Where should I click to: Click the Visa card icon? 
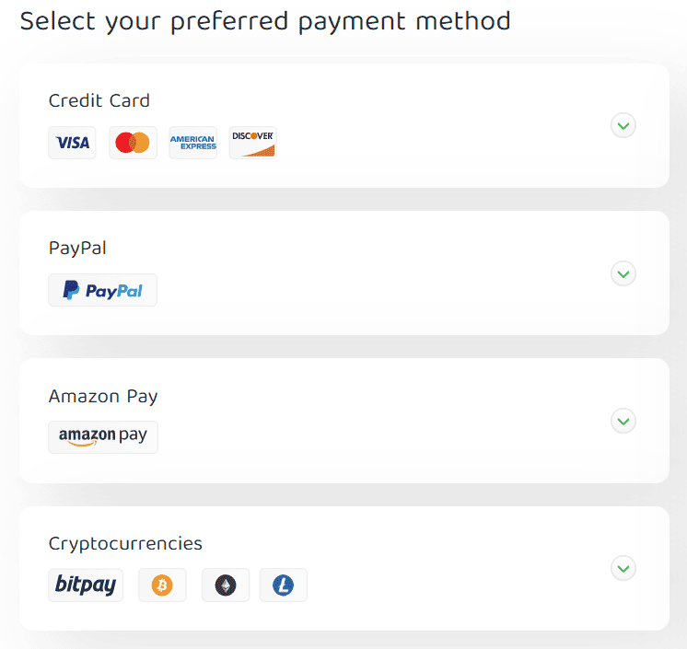pyautogui.click(x=72, y=143)
